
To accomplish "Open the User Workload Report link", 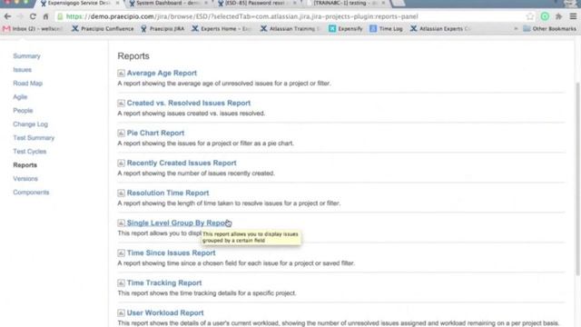I will [x=165, y=312].
